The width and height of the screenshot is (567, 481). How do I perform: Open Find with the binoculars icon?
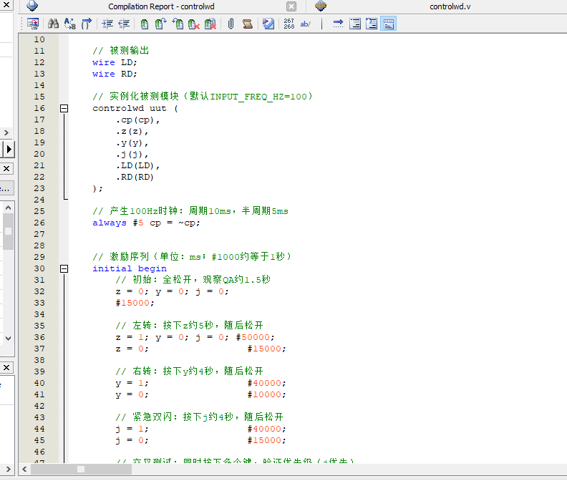[53, 24]
